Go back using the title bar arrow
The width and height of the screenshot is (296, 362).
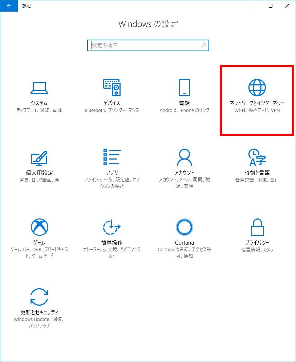pyautogui.click(x=9, y=6)
